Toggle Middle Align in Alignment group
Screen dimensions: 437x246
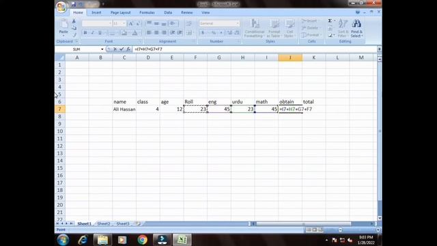(x=156, y=23)
